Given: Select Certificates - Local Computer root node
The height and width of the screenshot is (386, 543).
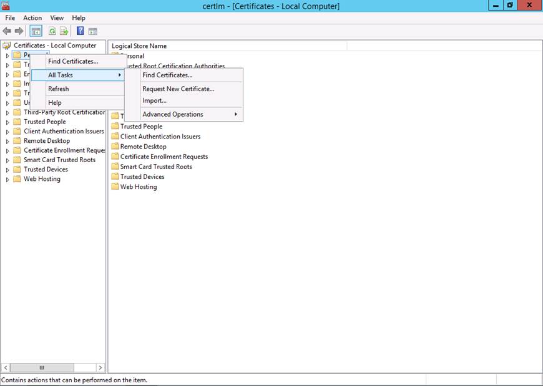Looking at the screenshot, I should tap(55, 46).
